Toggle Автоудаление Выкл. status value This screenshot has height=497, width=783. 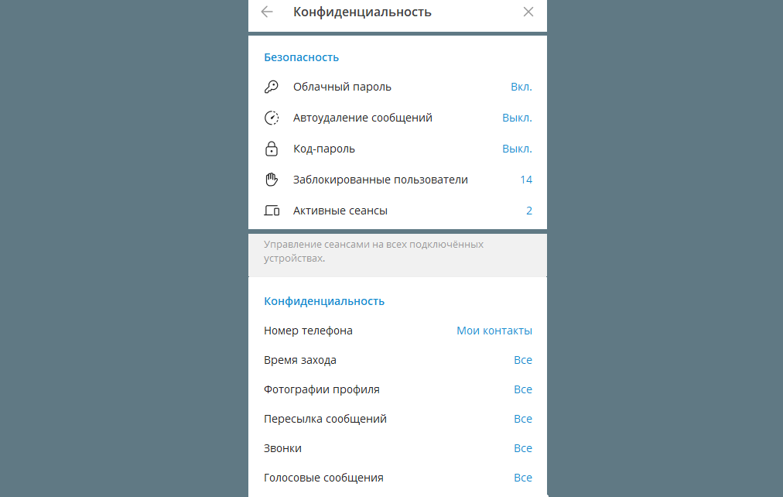click(x=517, y=118)
